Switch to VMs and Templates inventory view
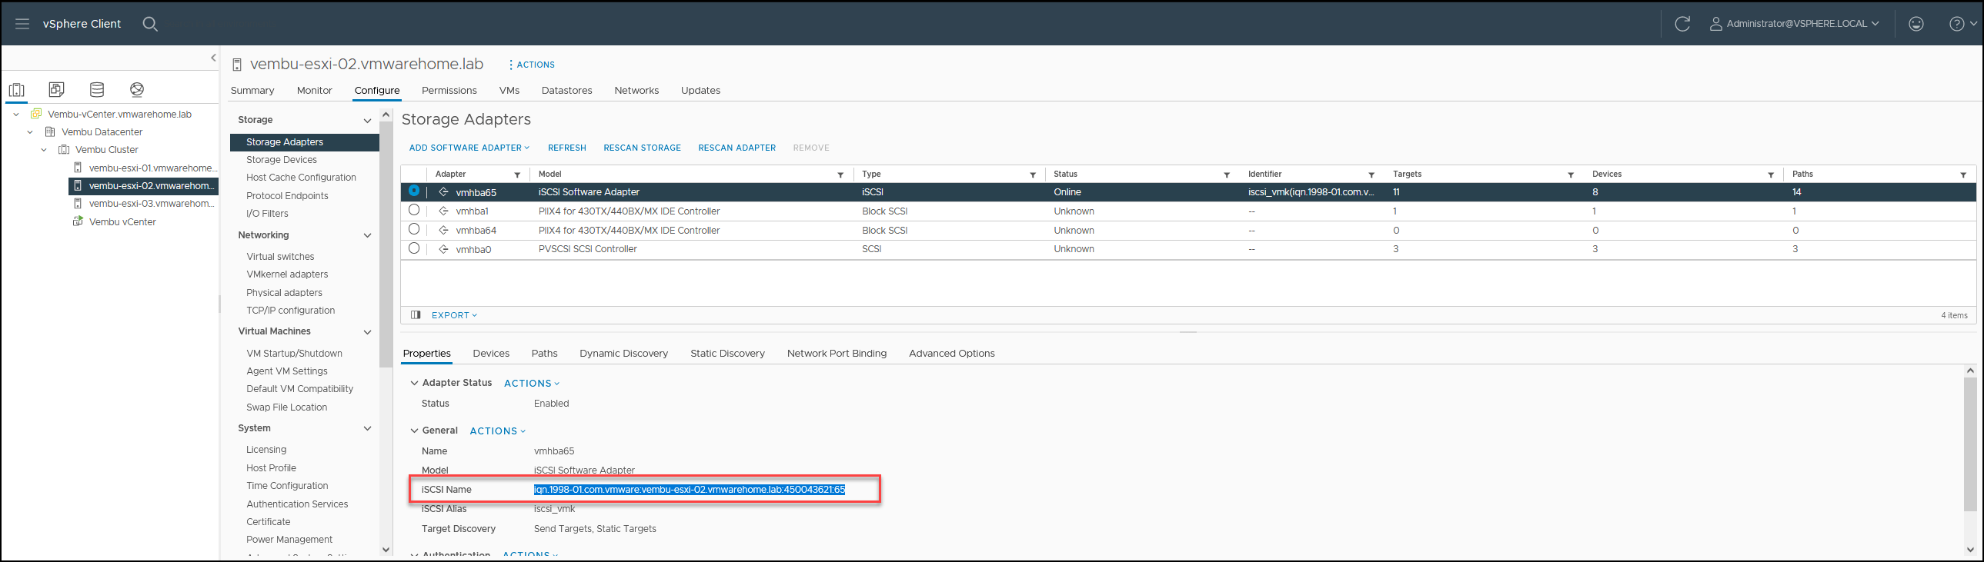The image size is (1984, 562). [x=56, y=89]
